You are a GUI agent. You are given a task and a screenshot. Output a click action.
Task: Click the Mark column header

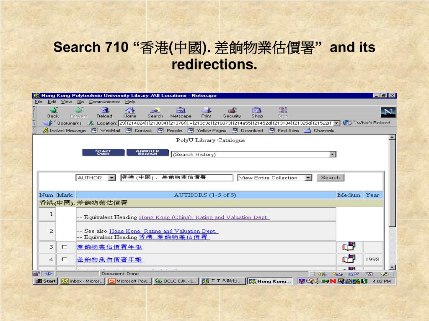click(x=65, y=195)
